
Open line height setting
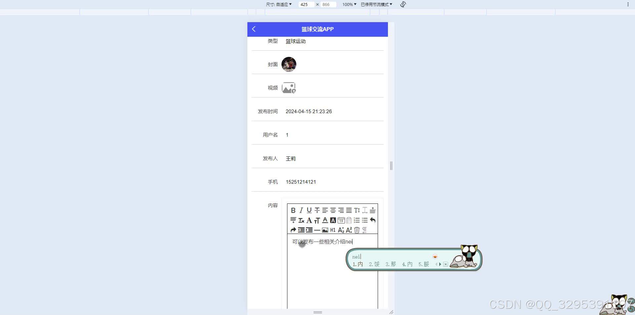coord(357,210)
